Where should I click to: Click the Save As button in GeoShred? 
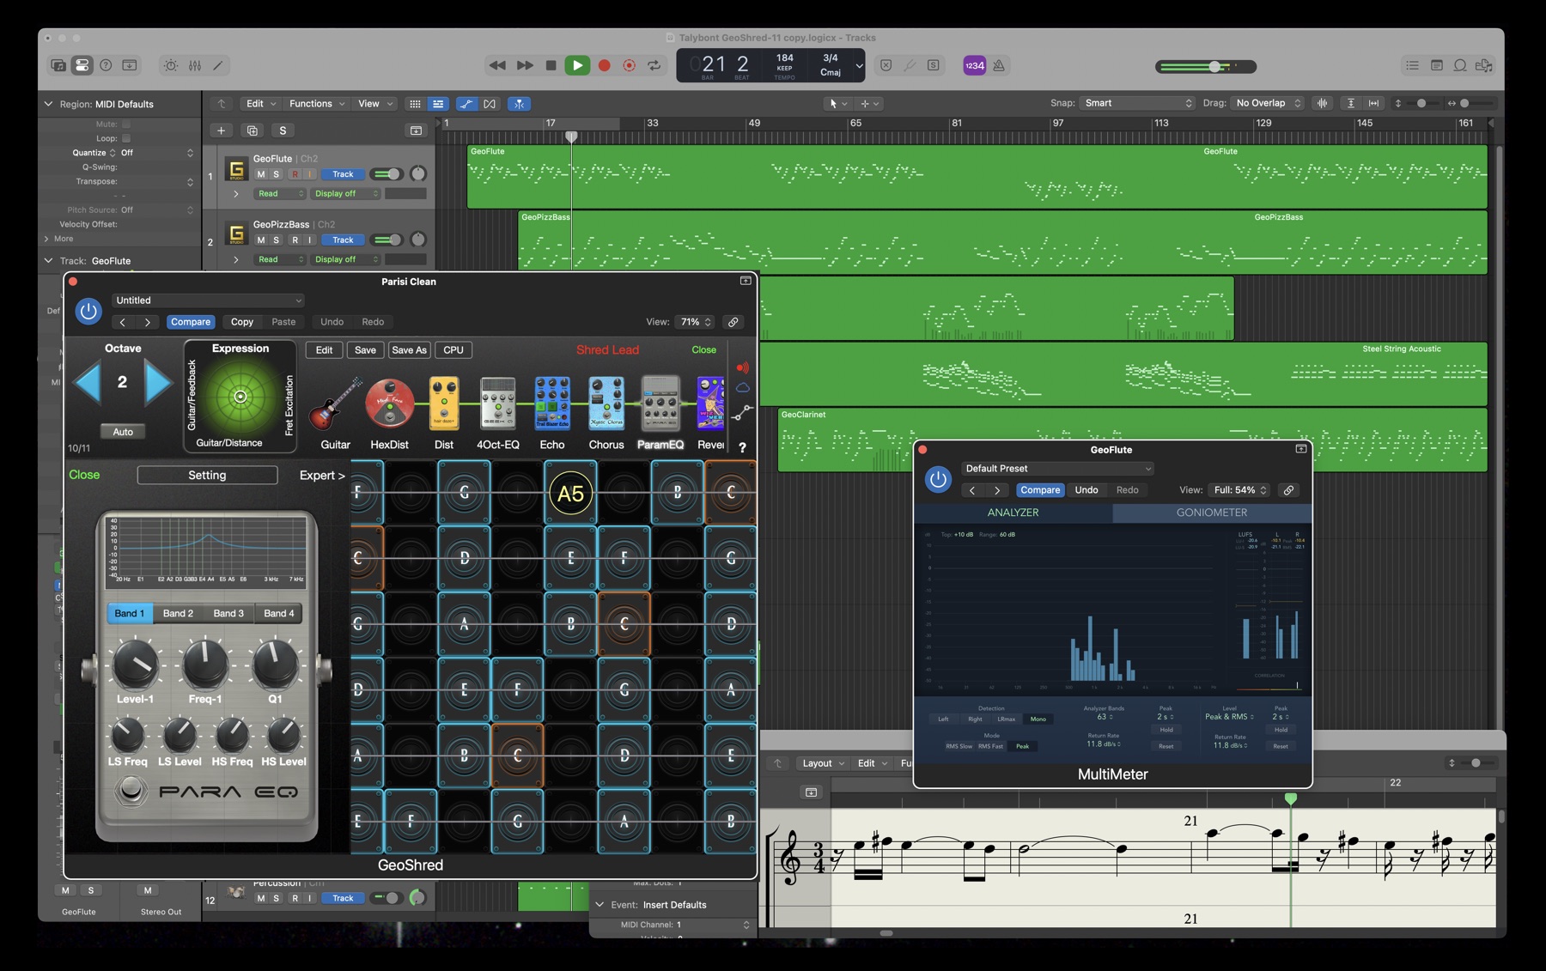[409, 350]
